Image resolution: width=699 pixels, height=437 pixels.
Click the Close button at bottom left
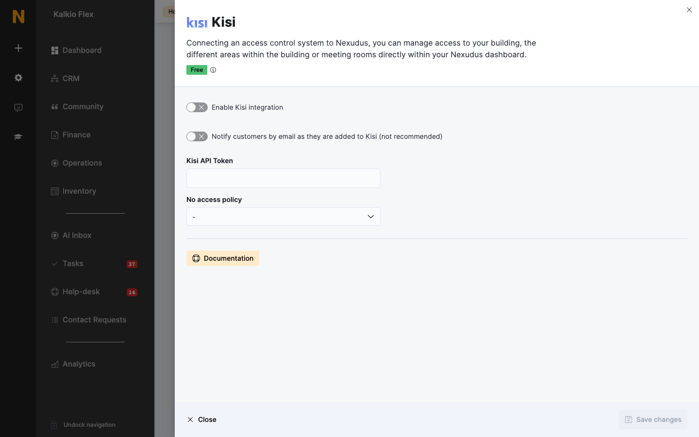point(202,420)
